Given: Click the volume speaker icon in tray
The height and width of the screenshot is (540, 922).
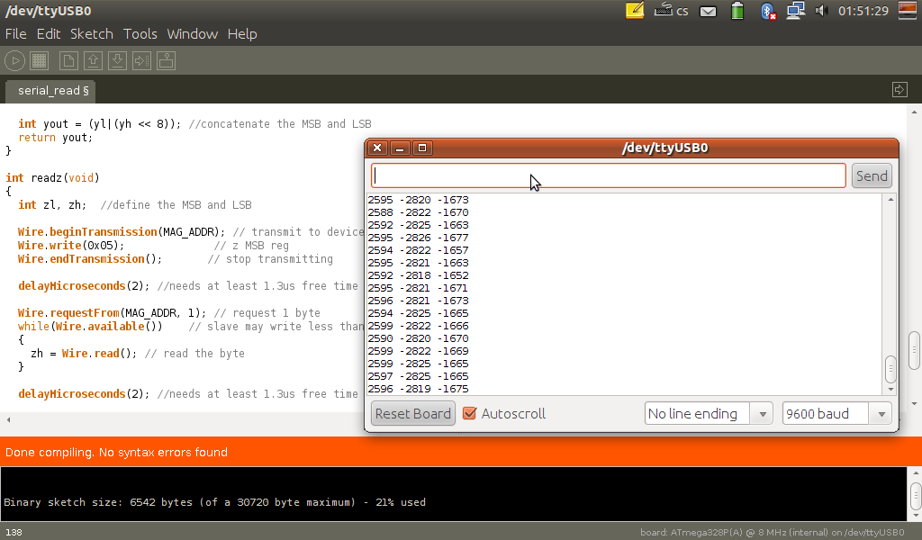Looking at the screenshot, I should pyautogui.click(x=821, y=12).
